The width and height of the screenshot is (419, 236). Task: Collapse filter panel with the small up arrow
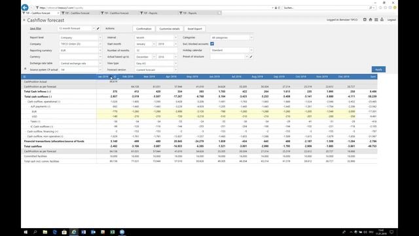tap(26, 69)
